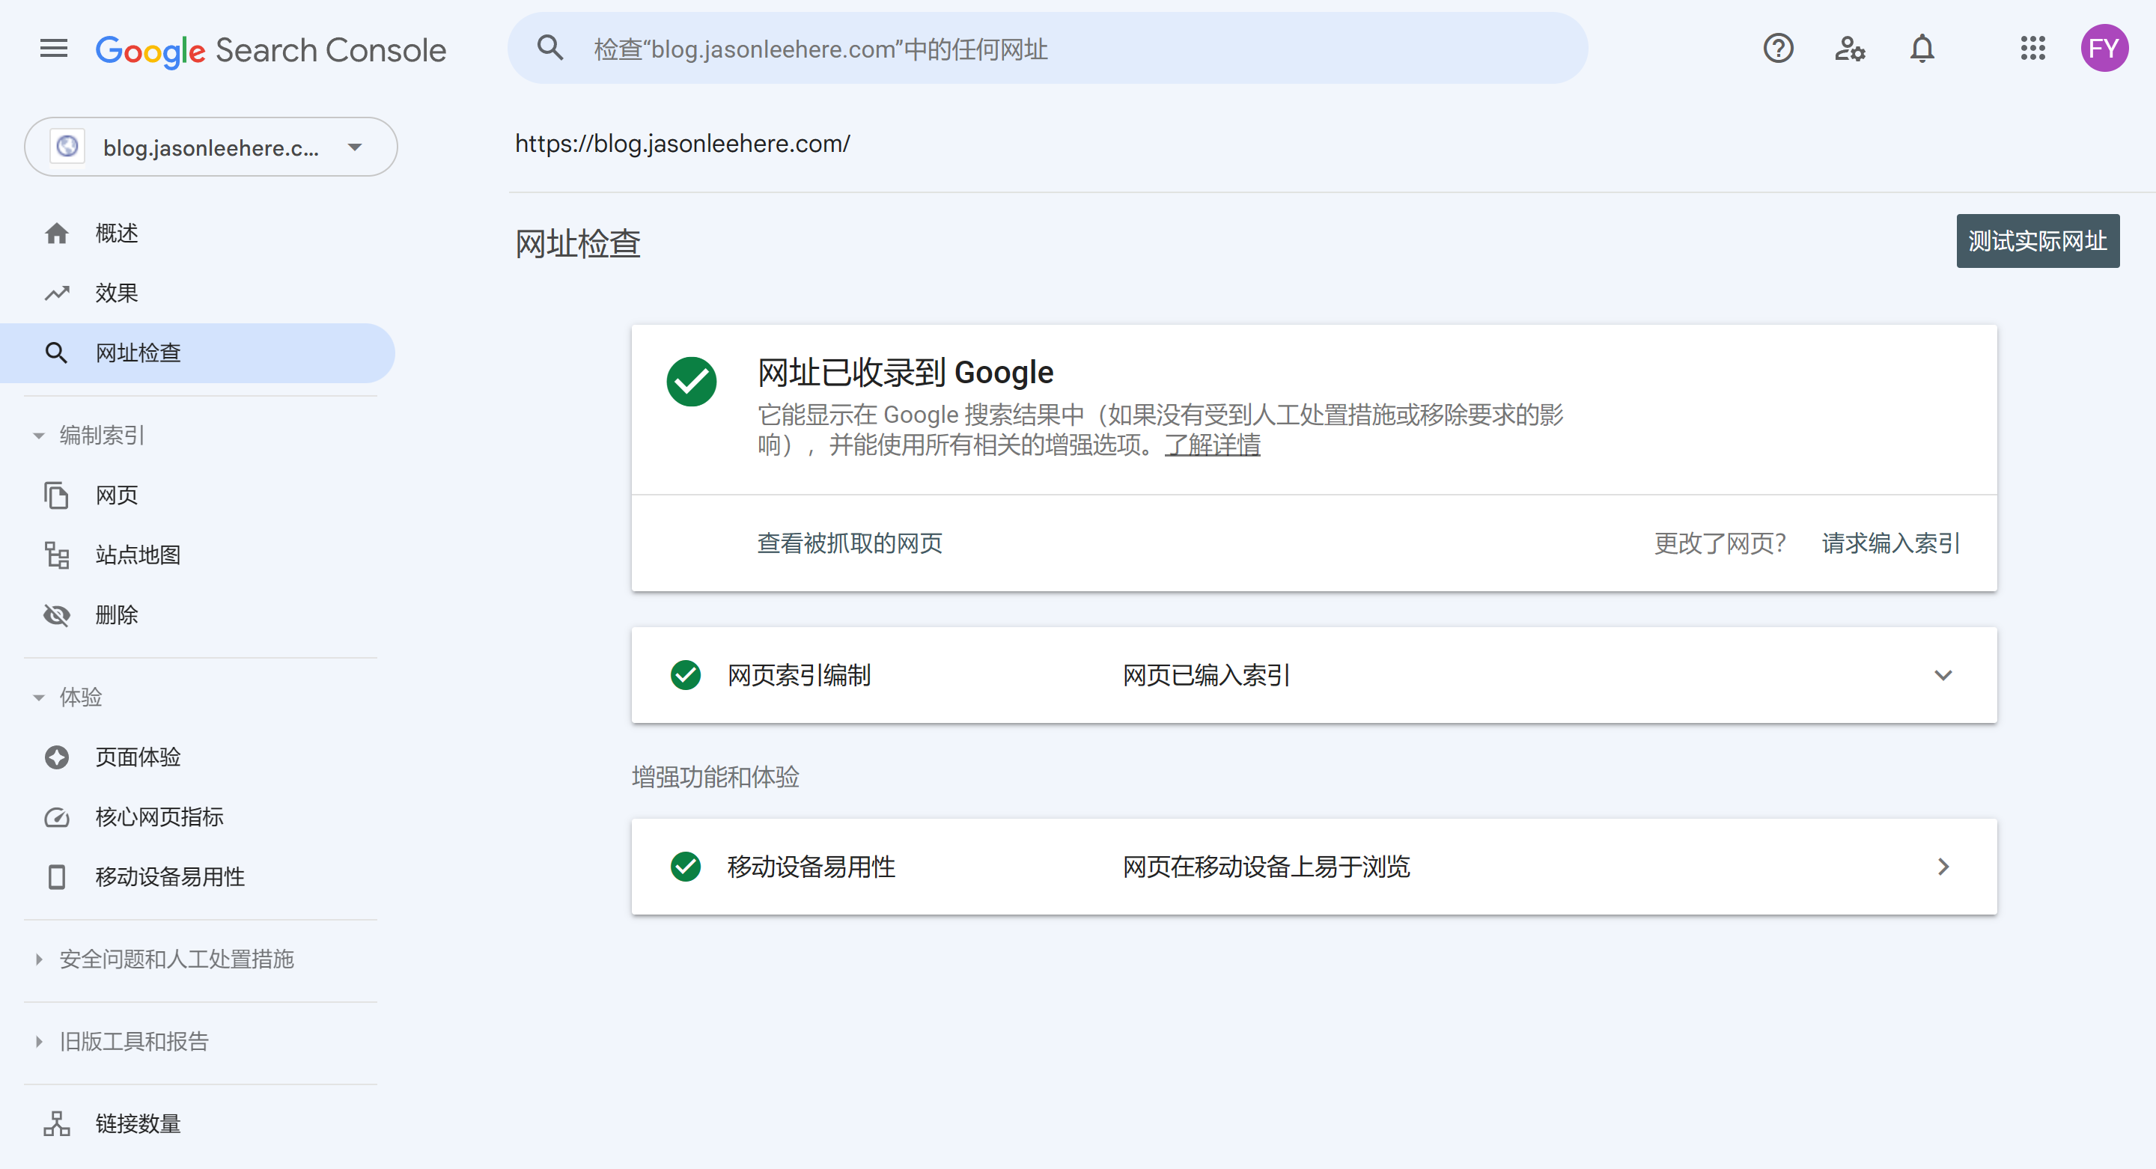Click the inspected URL https://blog.jasonleehere.com/
The height and width of the screenshot is (1169, 2156).
(682, 144)
